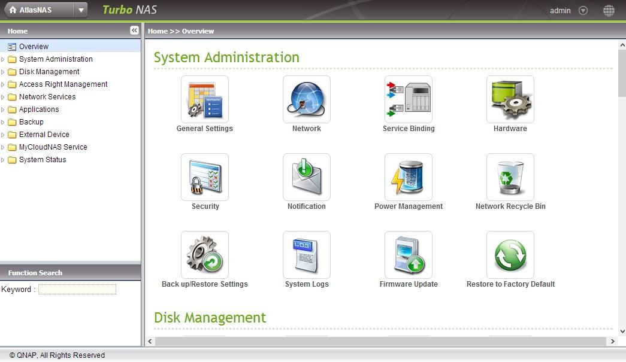
Task: Expand the MyCloudNAS Service tree node
Action: [x=3, y=147]
